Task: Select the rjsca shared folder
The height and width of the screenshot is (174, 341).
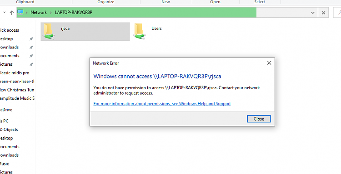Action: [x=85, y=31]
